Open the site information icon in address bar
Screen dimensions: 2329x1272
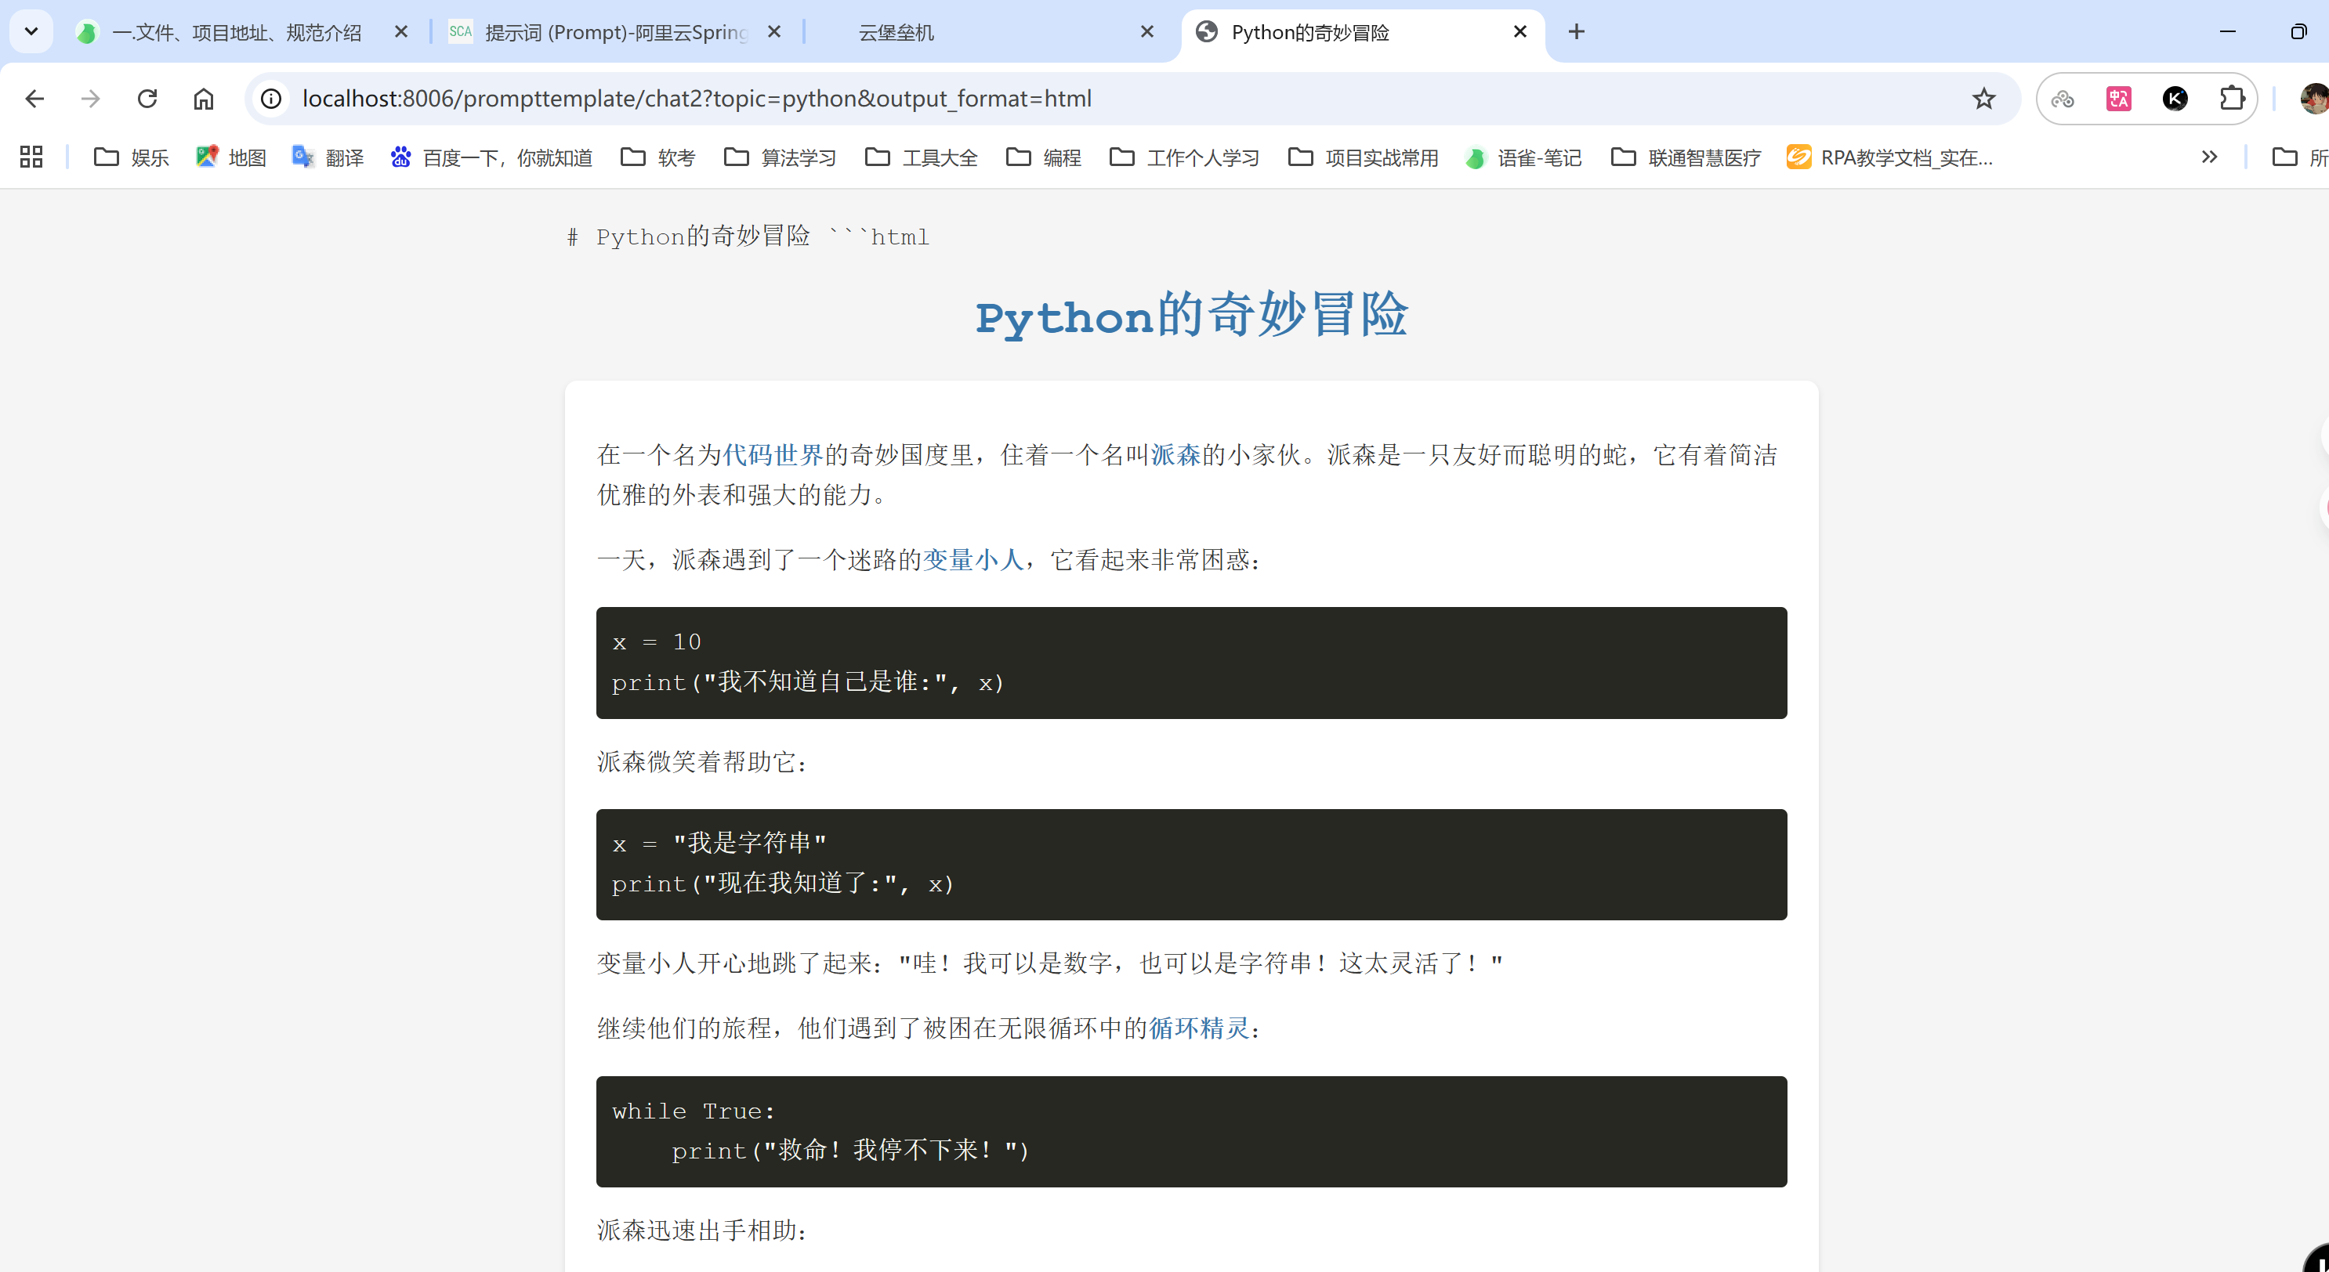pyautogui.click(x=270, y=99)
